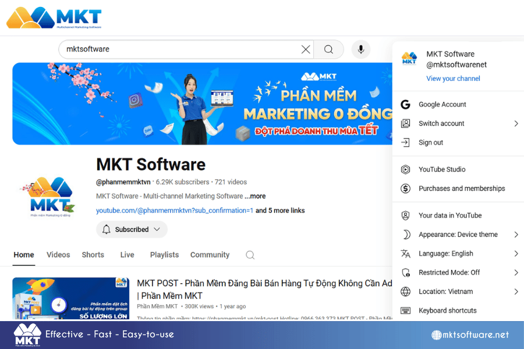Open Your data in YouTube
The height and width of the screenshot is (349, 524).
(x=458, y=215)
